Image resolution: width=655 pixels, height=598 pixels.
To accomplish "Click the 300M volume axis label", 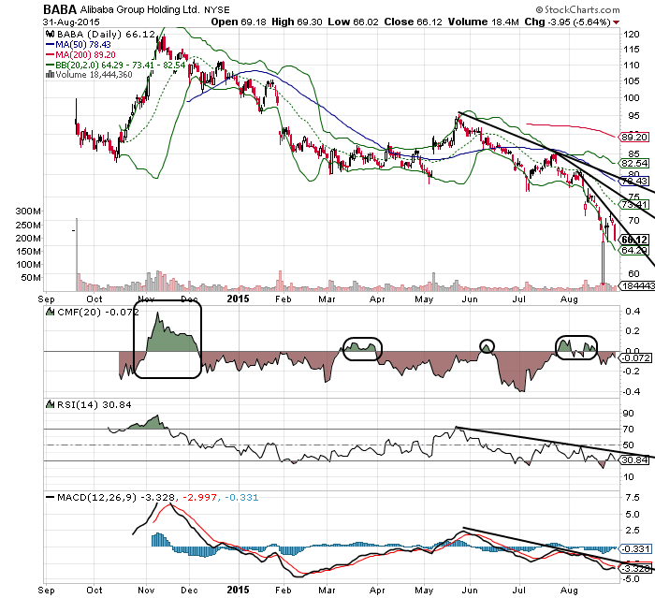I will (x=28, y=211).
